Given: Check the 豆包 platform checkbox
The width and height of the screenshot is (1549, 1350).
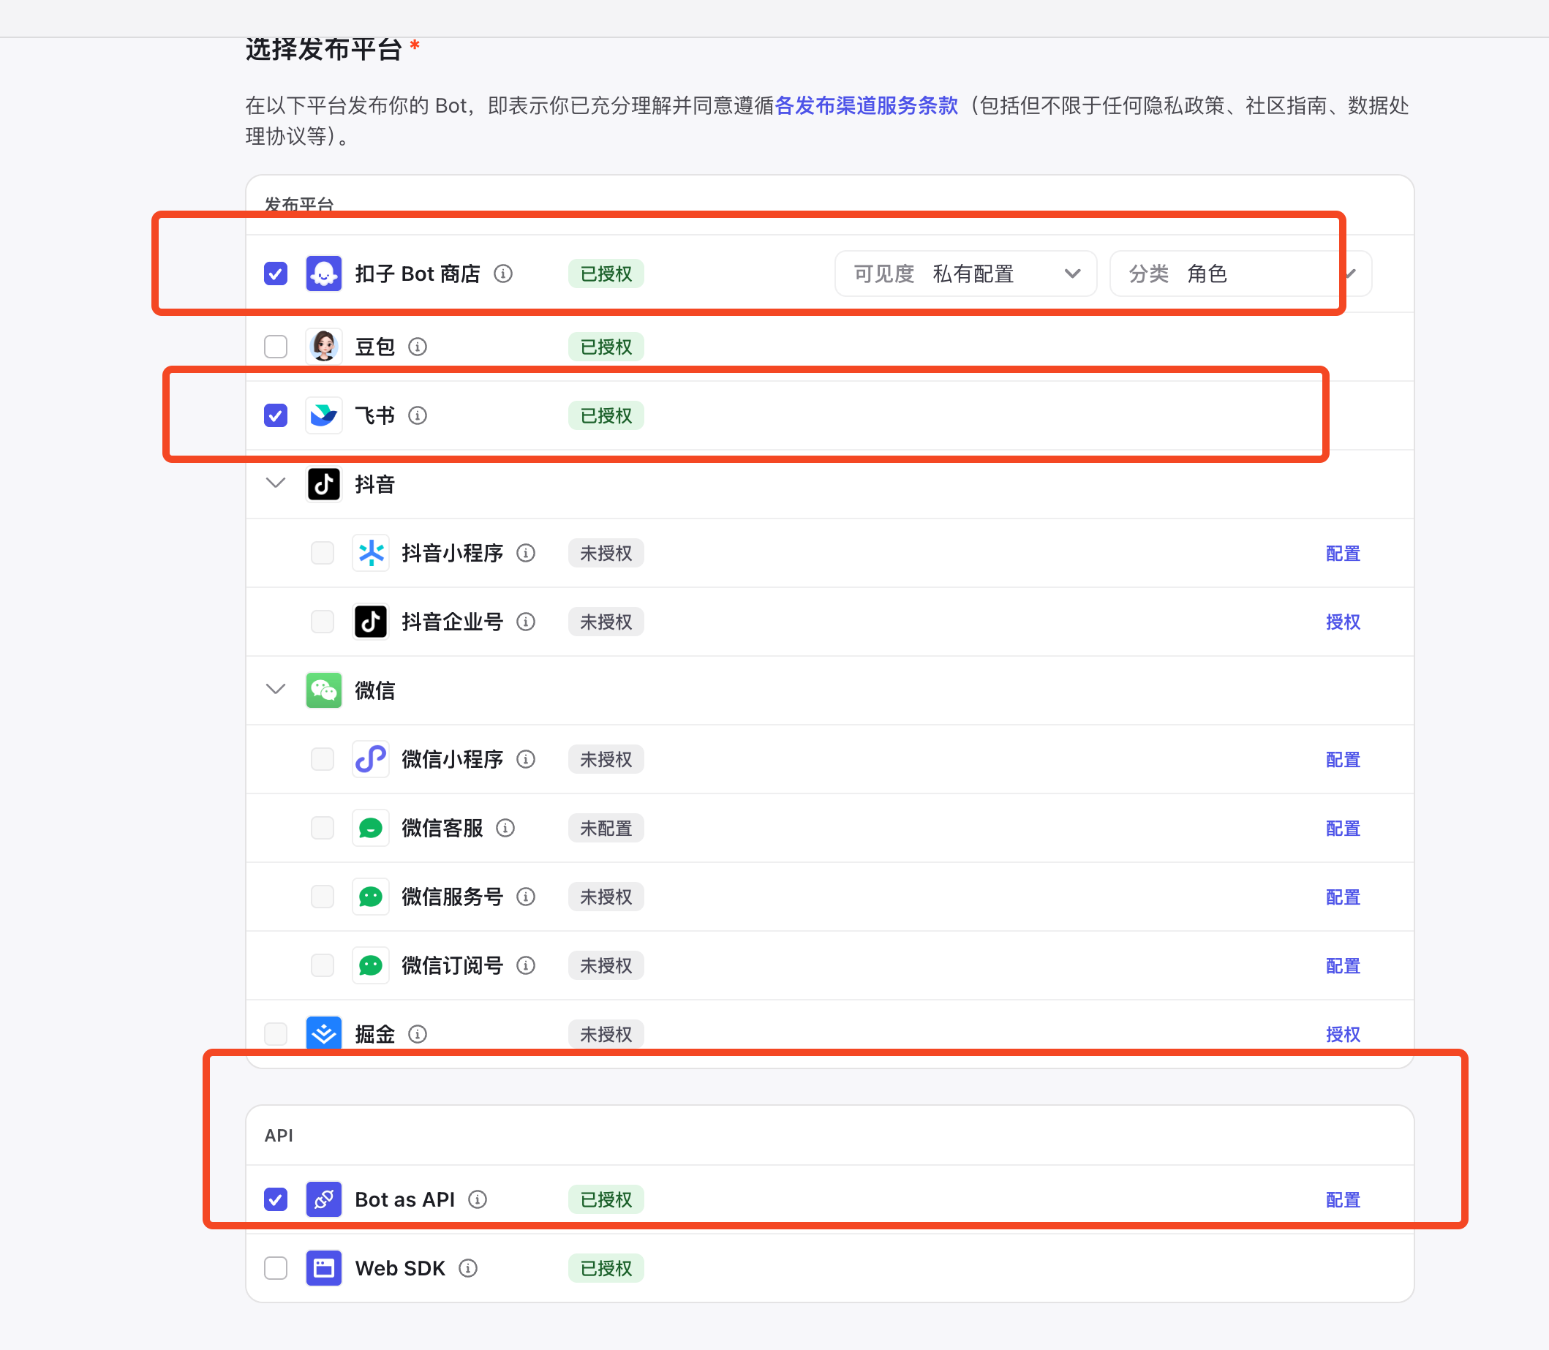Looking at the screenshot, I should click(276, 347).
